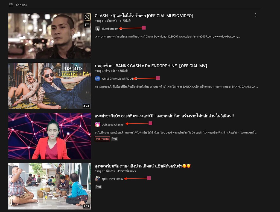
Task: Open the filter icon at top left
Action: point(11,5)
